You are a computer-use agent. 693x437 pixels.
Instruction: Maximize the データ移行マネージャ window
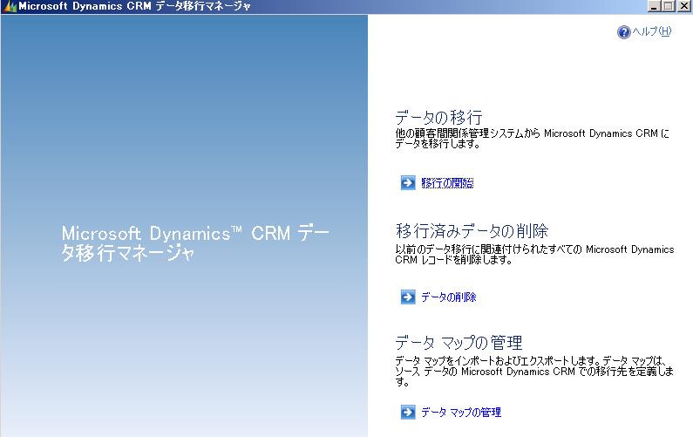(669, 6)
